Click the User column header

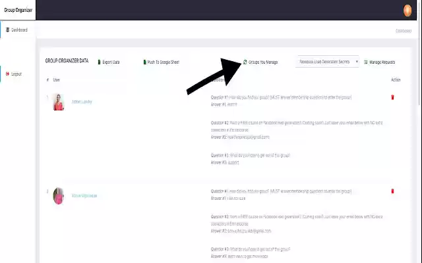click(56, 80)
